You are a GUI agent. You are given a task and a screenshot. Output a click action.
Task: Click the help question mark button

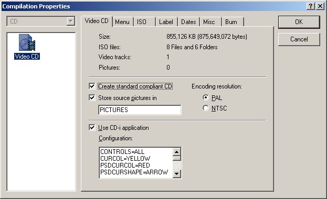311,6
